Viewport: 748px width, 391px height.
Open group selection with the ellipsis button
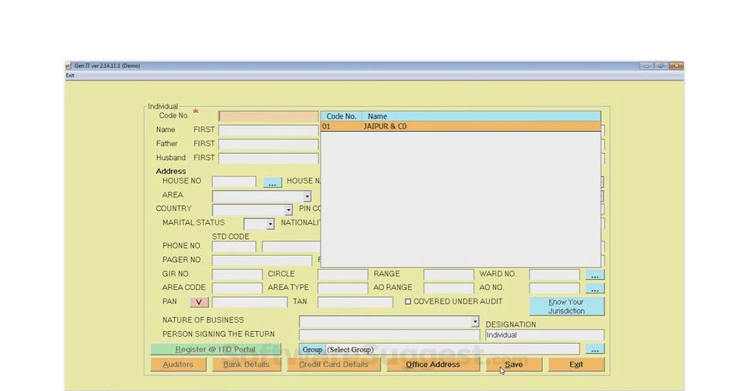(x=594, y=349)
